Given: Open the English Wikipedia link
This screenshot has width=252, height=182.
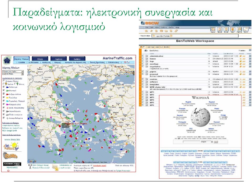Looking at the screenshot, I should coord(188,102).
